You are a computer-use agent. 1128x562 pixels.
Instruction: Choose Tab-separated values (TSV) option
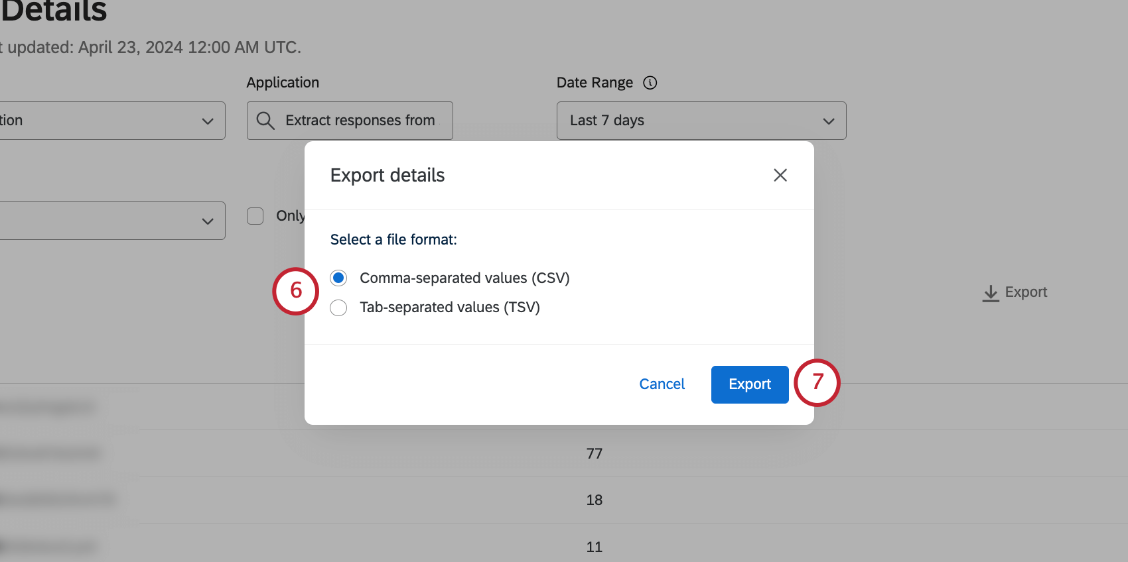click(x=338, y=308)
